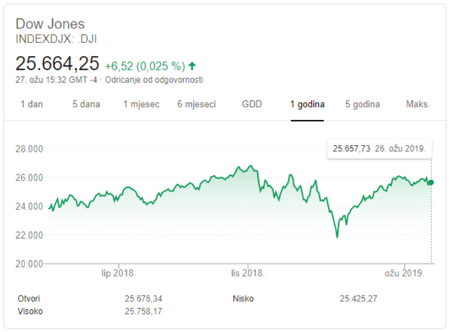Switch to the "1 dan" tab
Viewport: 449px width, 332px height.
pos(31,104)
